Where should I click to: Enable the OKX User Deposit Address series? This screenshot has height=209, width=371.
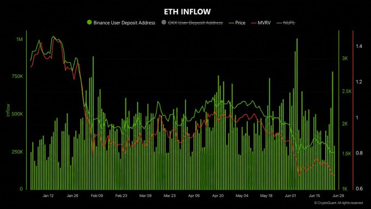coord(192,23)
